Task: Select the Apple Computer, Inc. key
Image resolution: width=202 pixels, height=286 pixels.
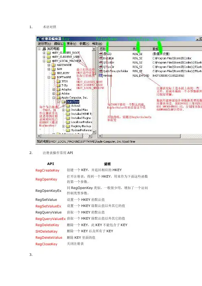Action: click(75, 98)
